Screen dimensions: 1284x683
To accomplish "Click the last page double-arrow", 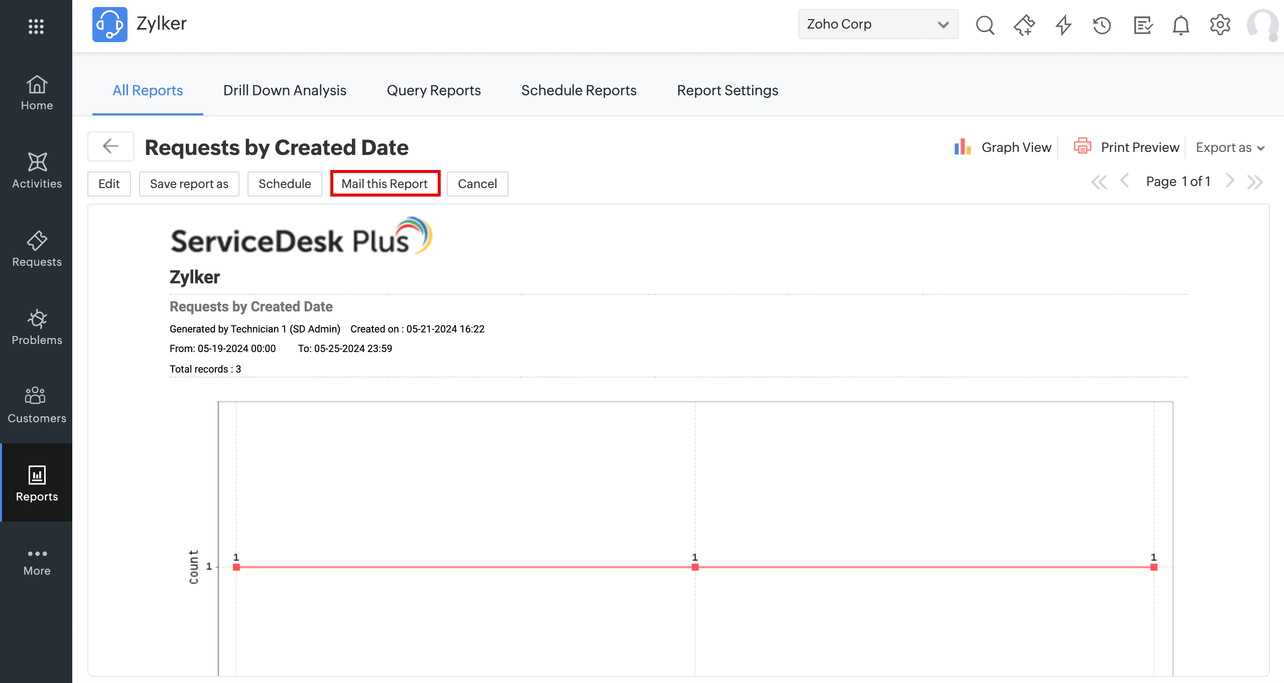I will (1254, 182).
